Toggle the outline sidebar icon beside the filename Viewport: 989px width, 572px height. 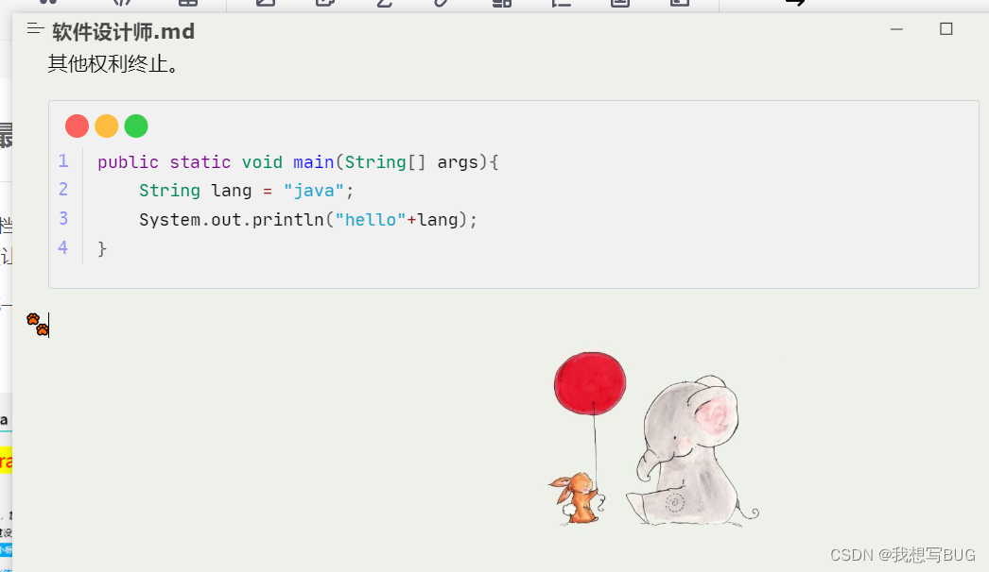(35, 29)
